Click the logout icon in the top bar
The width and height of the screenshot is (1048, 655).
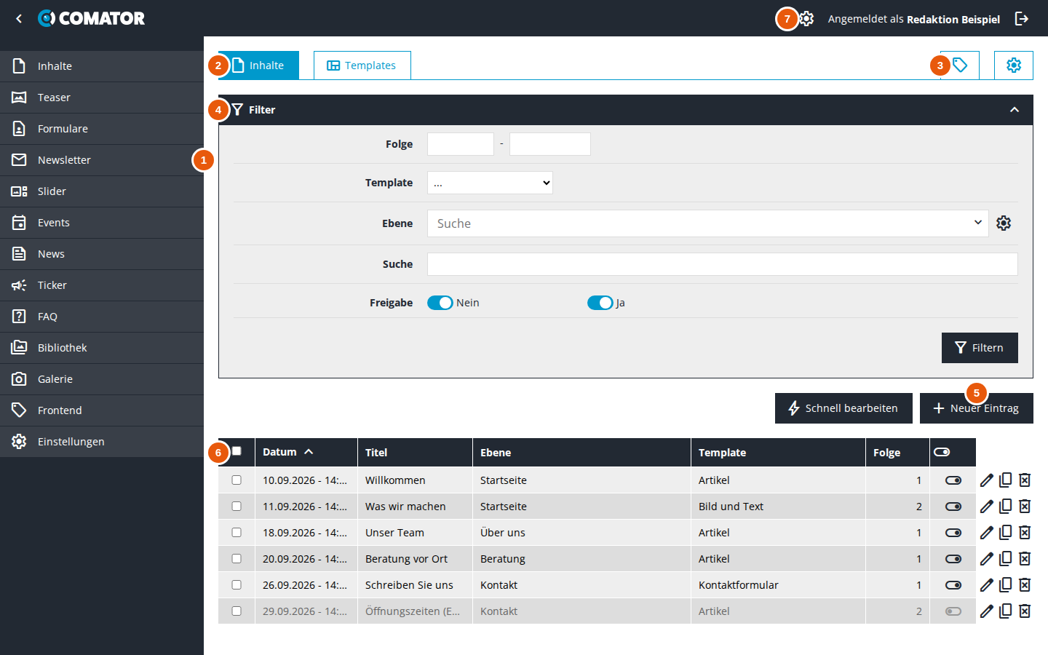tap(1022, 19)
